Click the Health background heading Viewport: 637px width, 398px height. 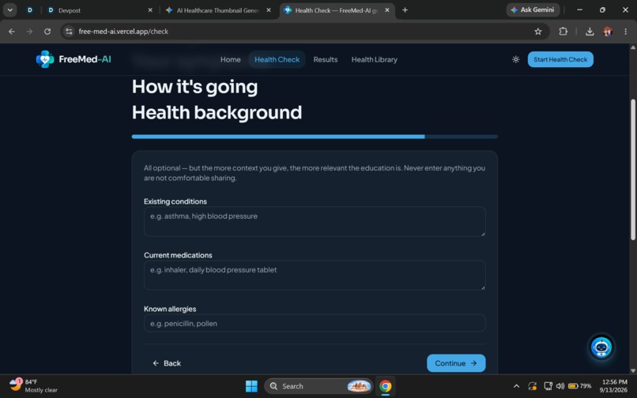click(x=217, y=112)
